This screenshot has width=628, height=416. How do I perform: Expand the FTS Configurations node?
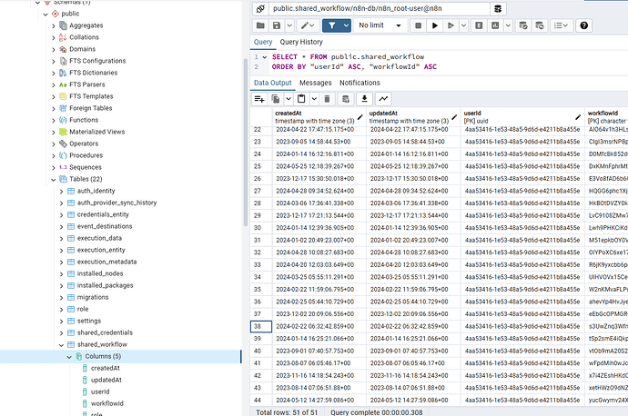(54, 61)
